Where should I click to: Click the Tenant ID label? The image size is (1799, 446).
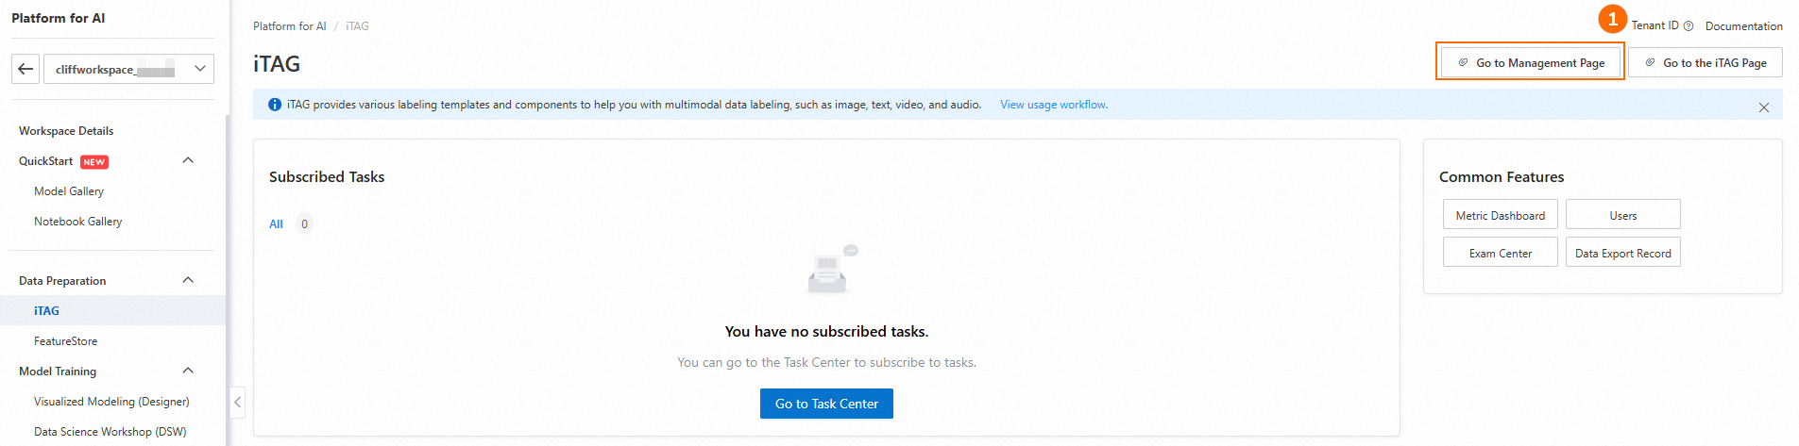coord(1655,25)
